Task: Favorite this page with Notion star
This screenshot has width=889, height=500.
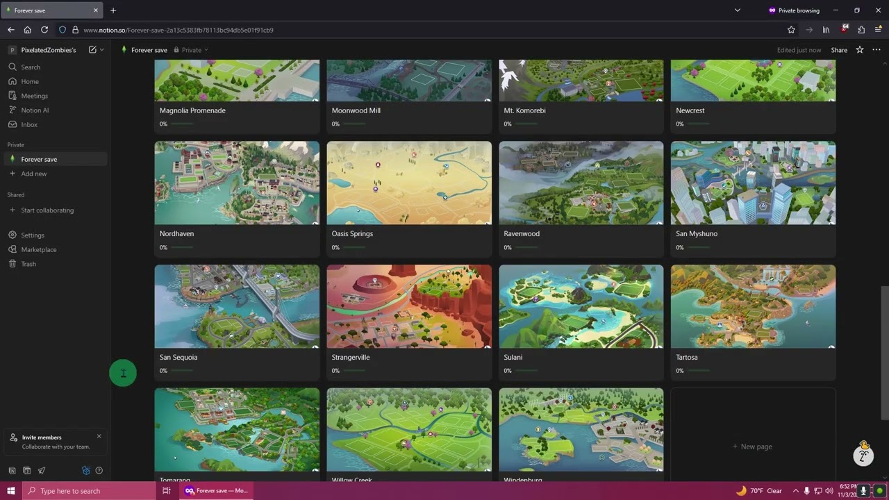Action: pos(860,50)
